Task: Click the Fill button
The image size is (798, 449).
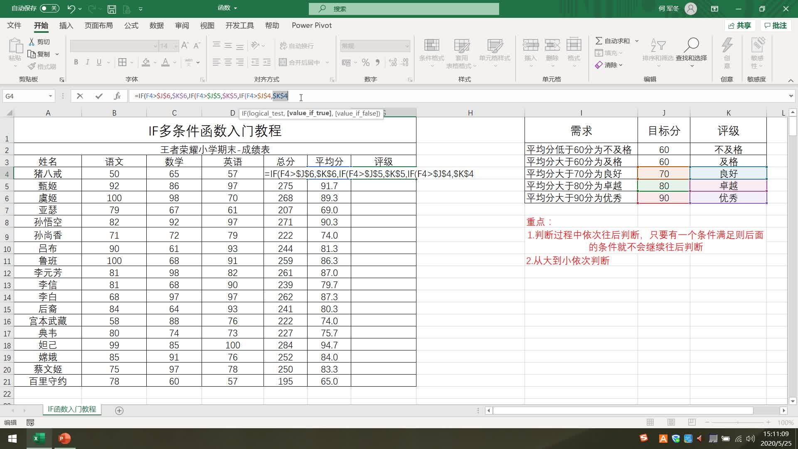Action: (608, 53)
